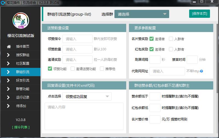The image size is (219, 138).
Task: Click the 送赞数量设置 panel header
Action: pyautogui.click(x=84, y=28)
